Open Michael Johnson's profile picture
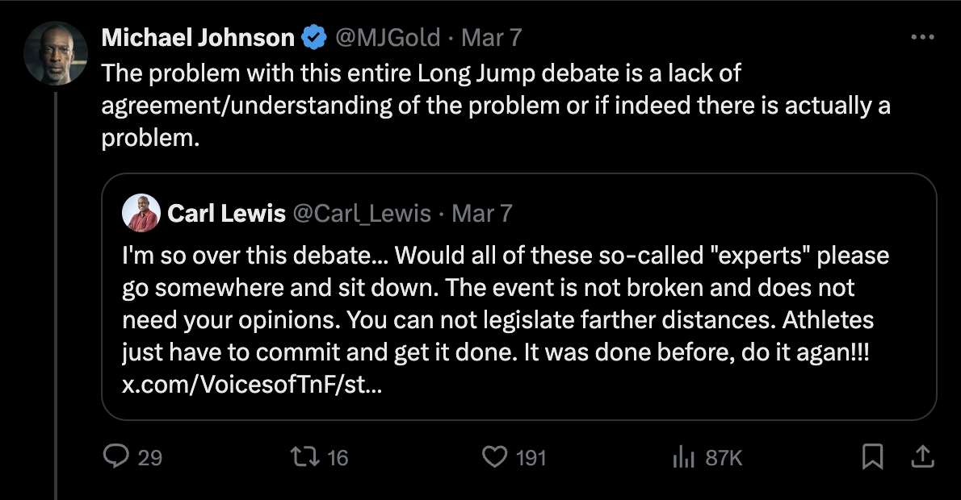This screenshot has width=961, height=500. click(56, 53)
